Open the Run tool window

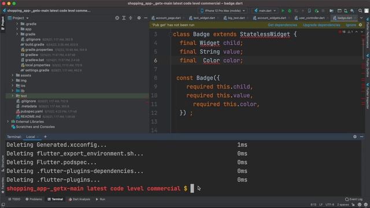pyautogui.click(x=100, y=199)
